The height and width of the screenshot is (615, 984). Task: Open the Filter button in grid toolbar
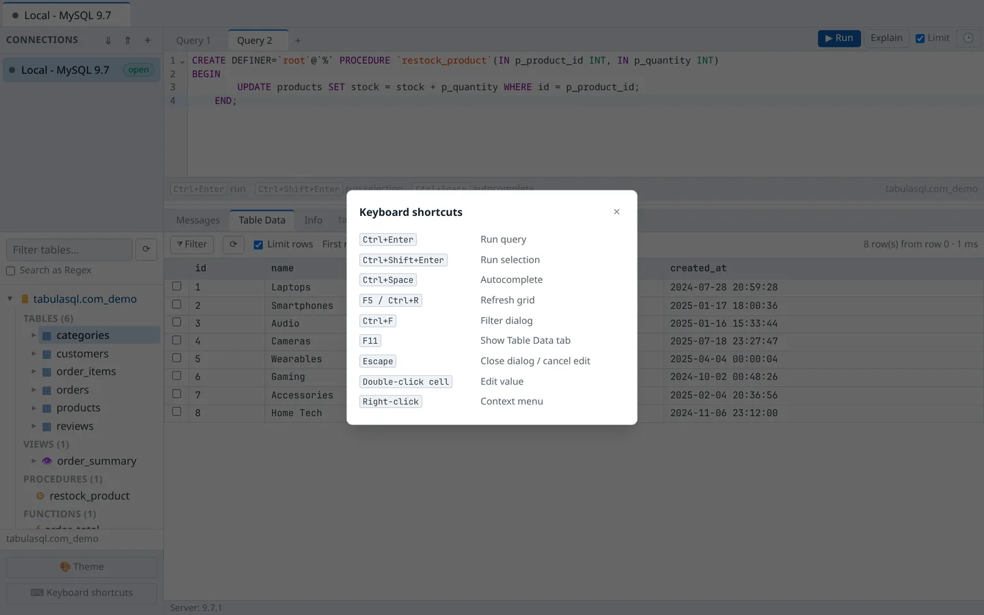point(192,244)
